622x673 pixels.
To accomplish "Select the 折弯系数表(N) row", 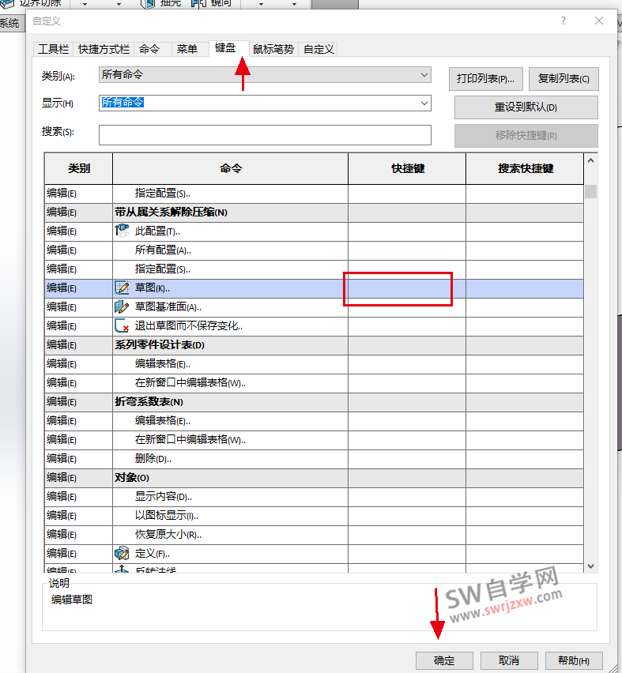I will 314,402.
